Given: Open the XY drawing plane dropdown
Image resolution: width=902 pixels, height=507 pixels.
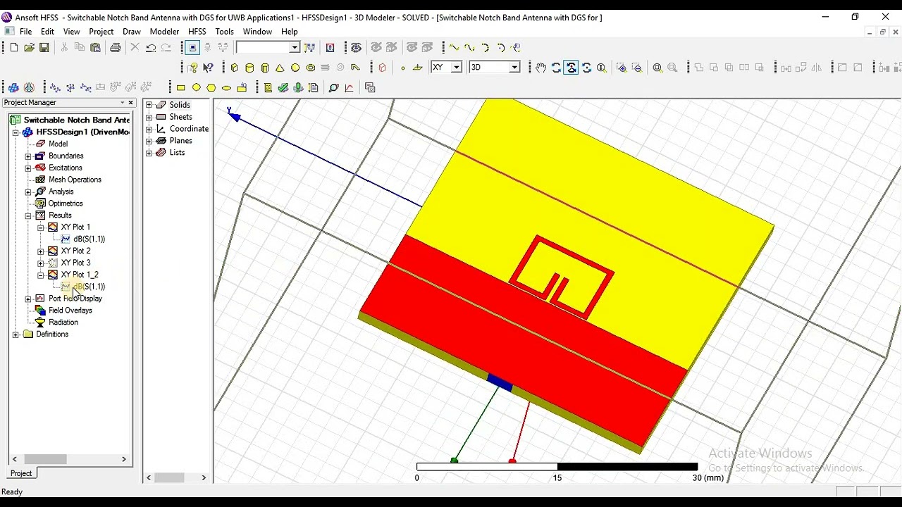Looking at the screenshot, I should pos(456,67).
